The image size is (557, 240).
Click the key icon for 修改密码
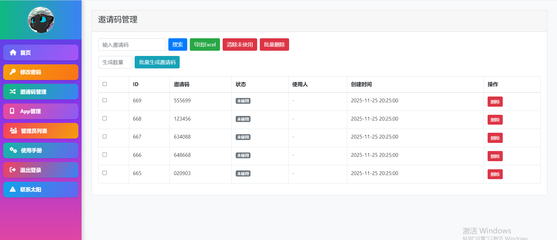point(13,72)
